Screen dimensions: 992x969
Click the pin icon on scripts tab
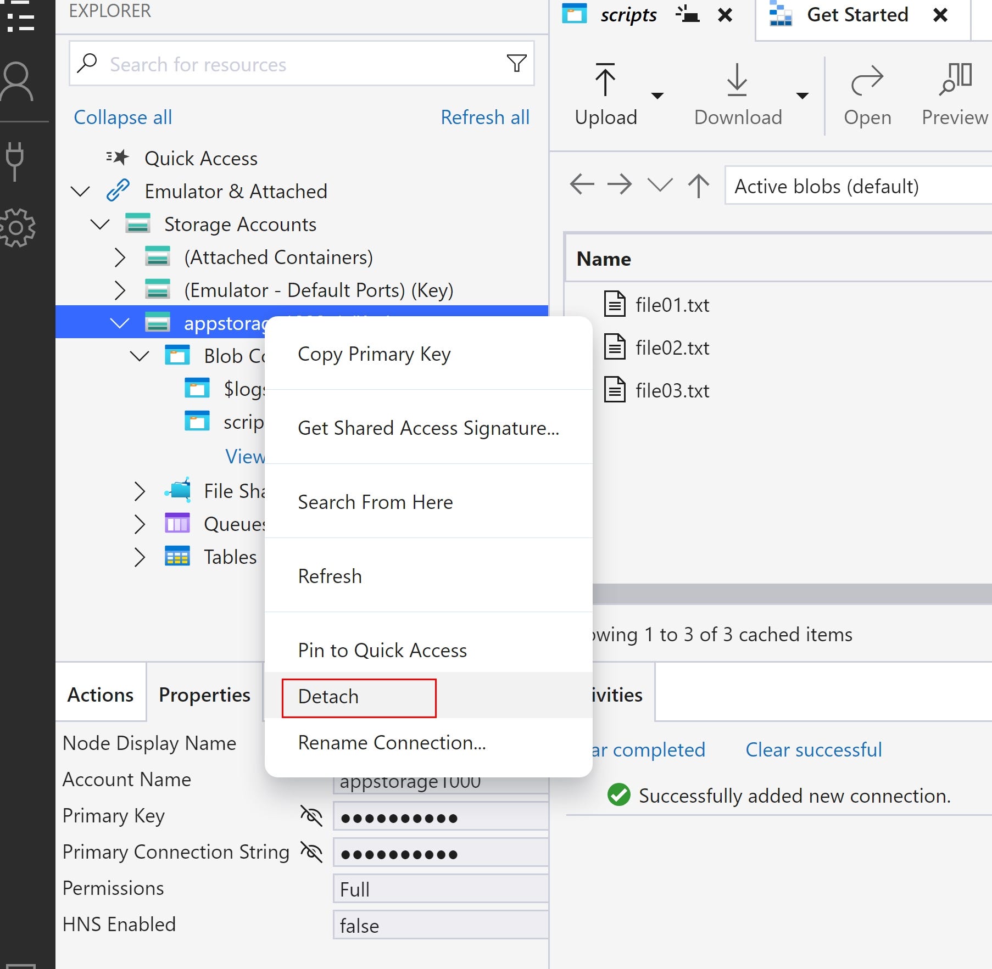tap(688, 14)
